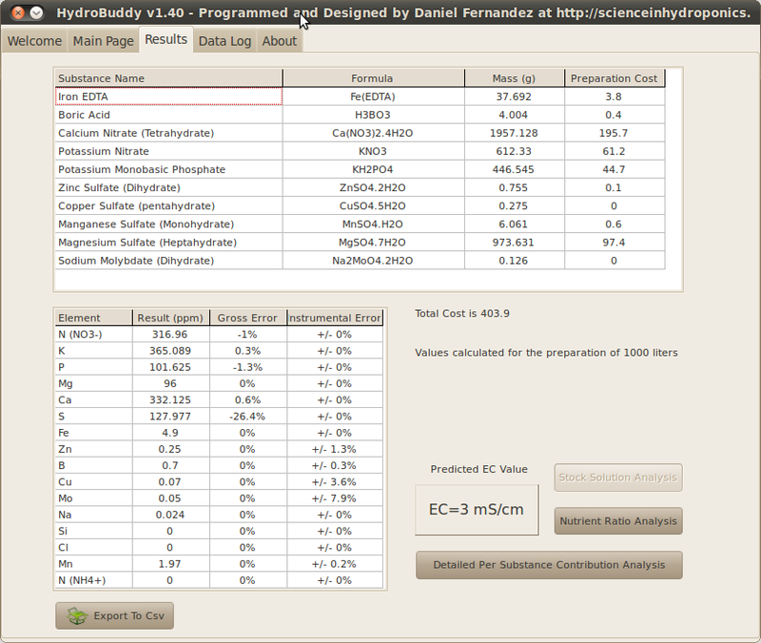Click the Stock Solution Analysis button
The image size is (761, 643).
[x=618, y=477]
